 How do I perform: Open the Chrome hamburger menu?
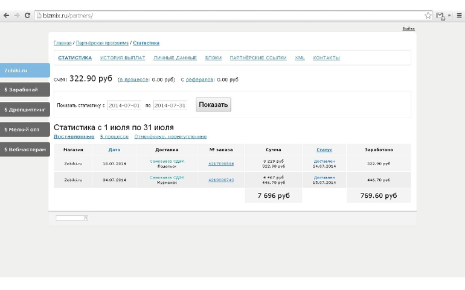(459, 16)
